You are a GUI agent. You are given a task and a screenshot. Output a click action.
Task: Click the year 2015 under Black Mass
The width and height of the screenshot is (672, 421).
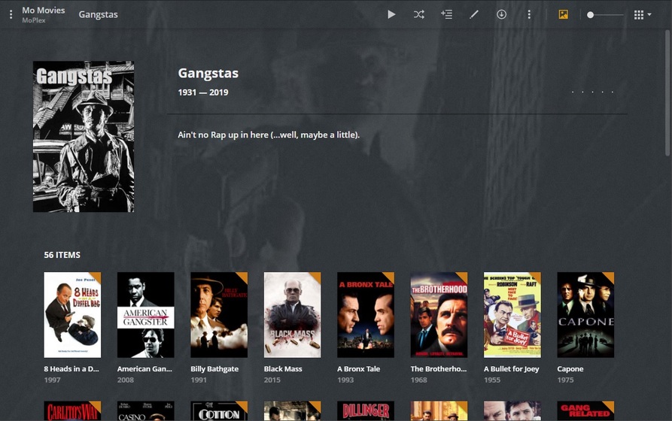[272, 380]
